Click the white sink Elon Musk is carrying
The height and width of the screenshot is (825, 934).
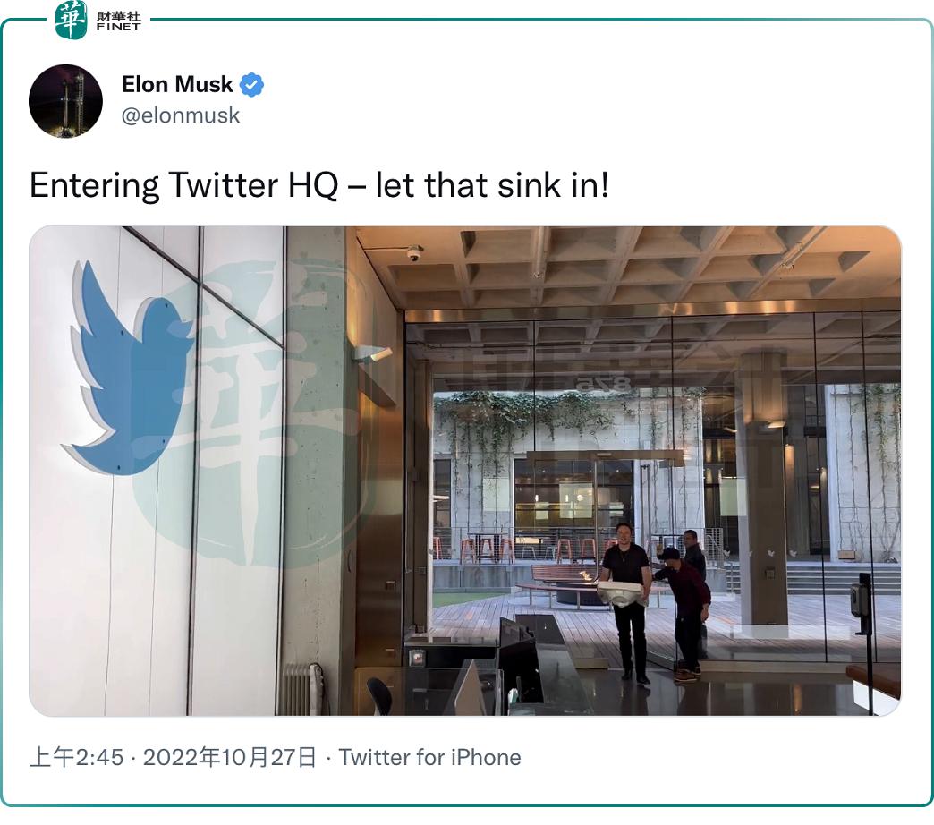(x=622, y=593)
